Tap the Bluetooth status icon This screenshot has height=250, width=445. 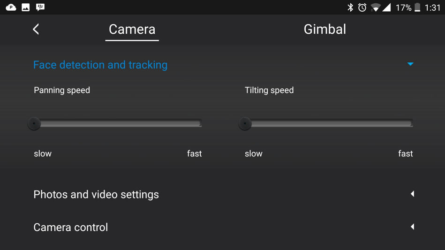coord(350,7)
